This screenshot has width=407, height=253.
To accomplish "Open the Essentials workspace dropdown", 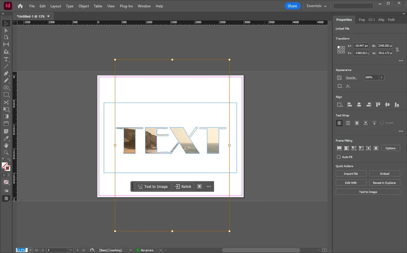I will pyautogui.click(x=316, y=6).
